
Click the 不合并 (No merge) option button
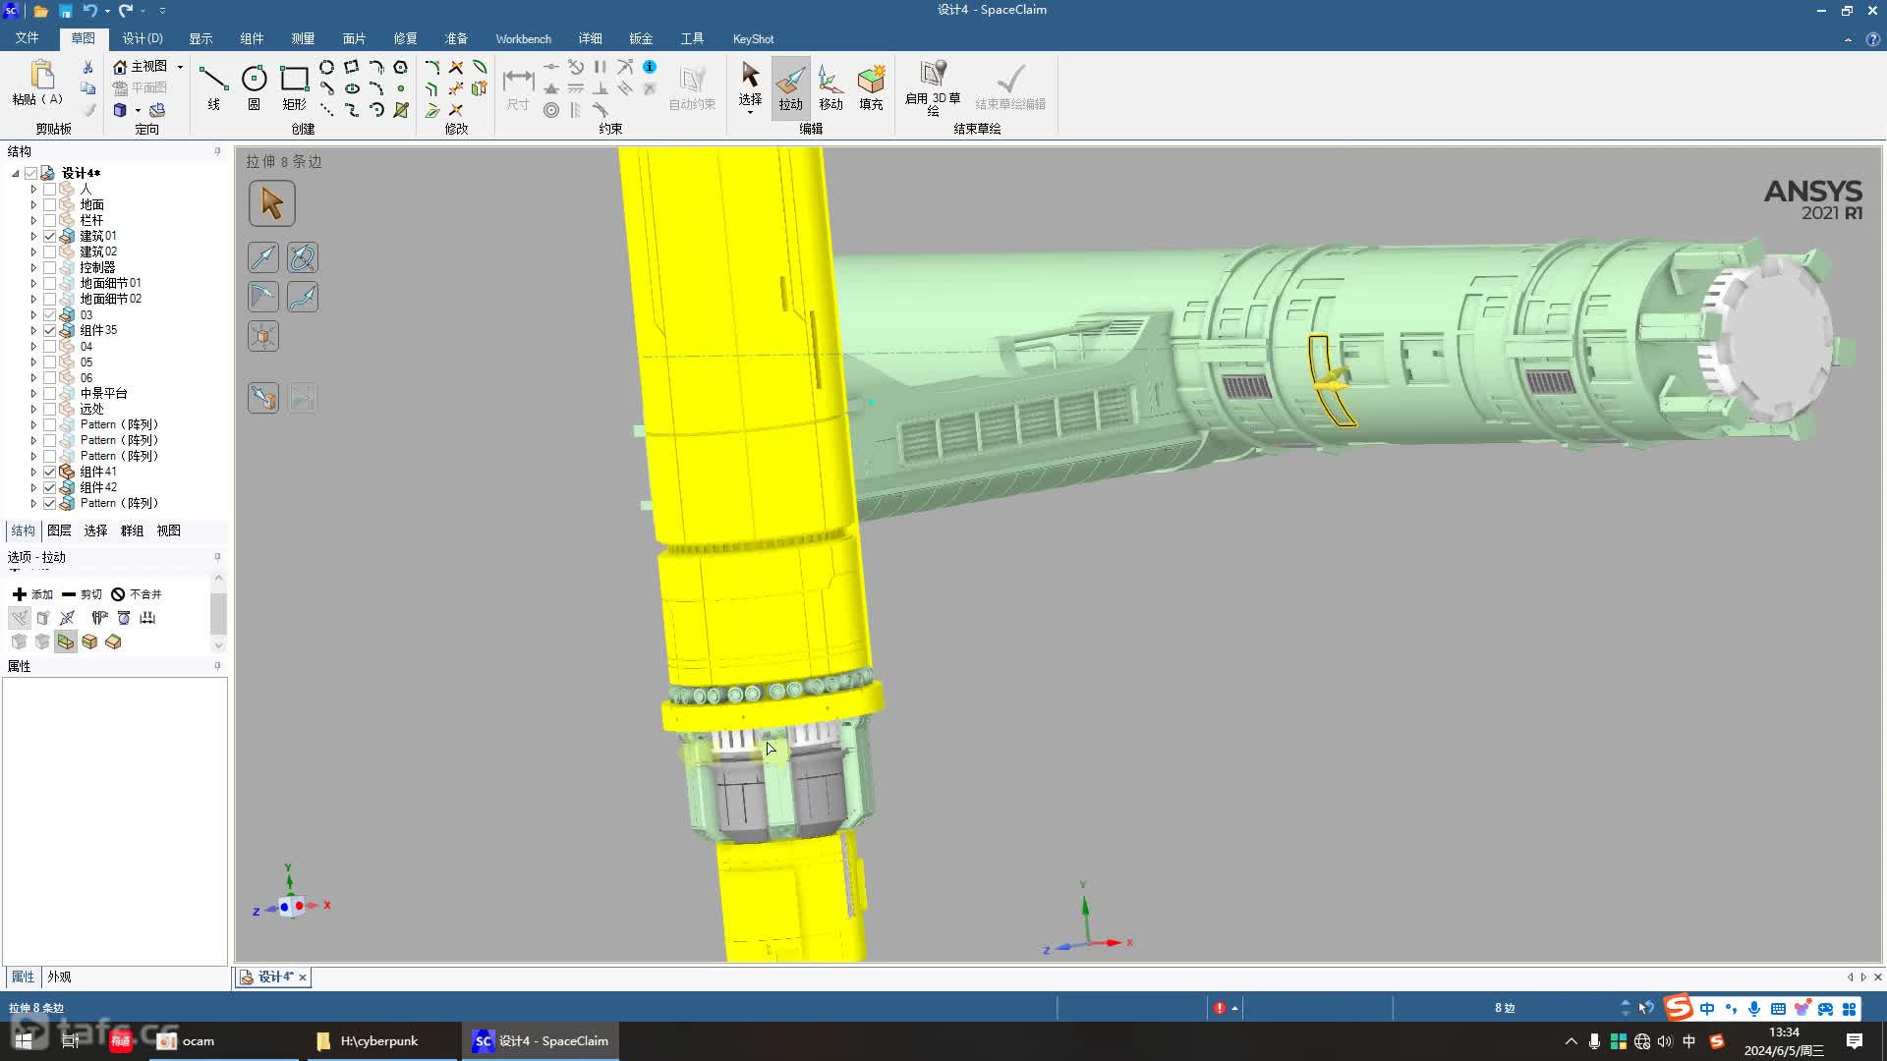[x=137, y=594]
